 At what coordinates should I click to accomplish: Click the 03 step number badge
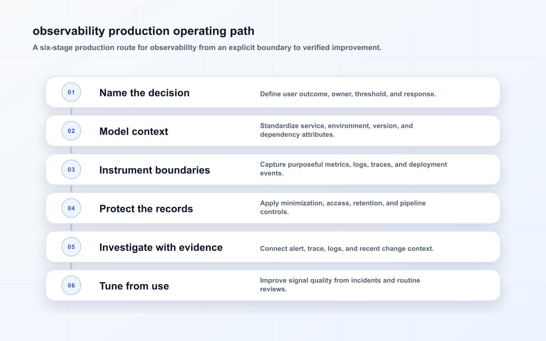71,170
